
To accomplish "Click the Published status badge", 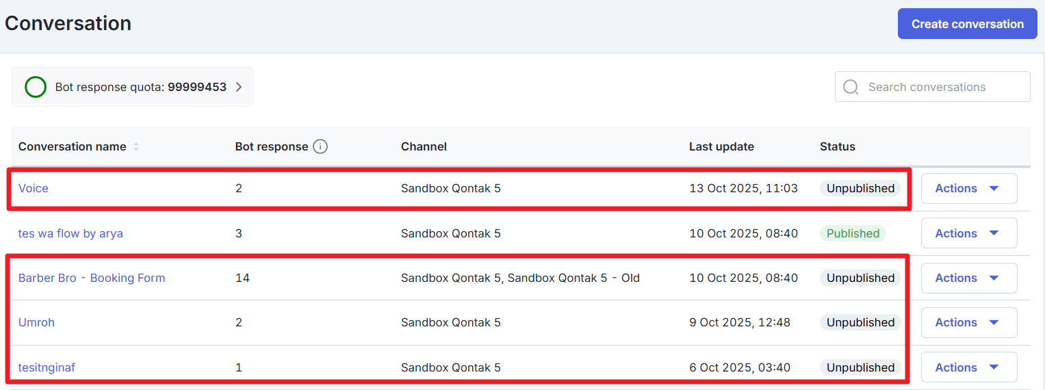I will coord(853,233).
